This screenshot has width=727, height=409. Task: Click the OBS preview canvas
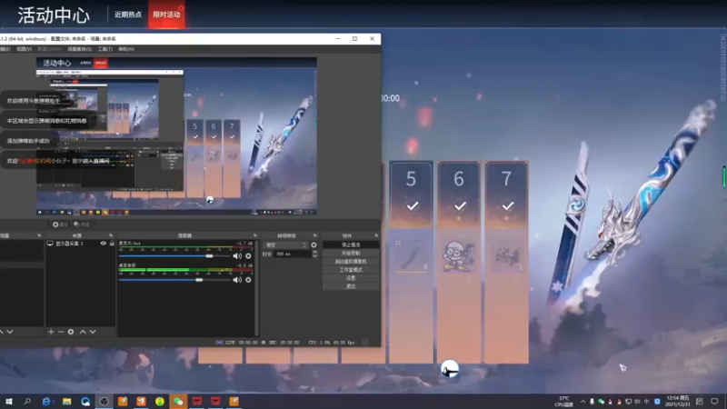point(176,136)
